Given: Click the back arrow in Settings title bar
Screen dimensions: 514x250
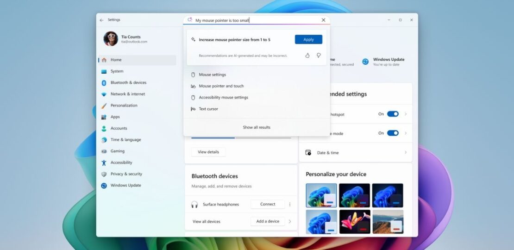Looking at the screenshot, I should (x=101, y=20).
